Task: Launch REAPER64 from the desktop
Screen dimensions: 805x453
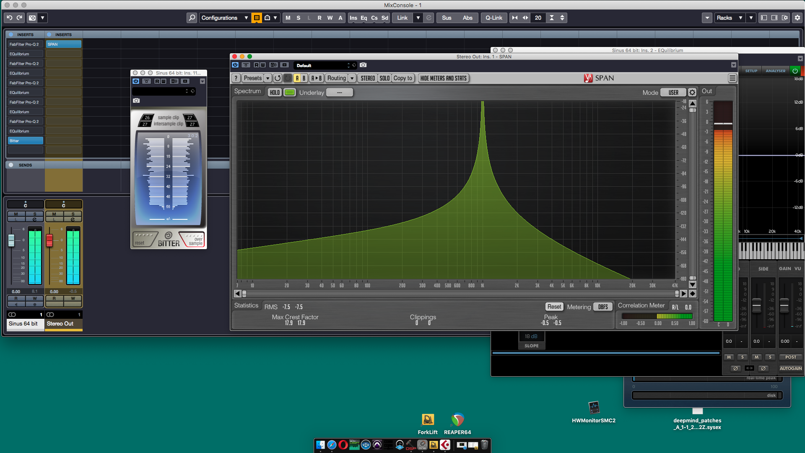Action: pos(457,420)
